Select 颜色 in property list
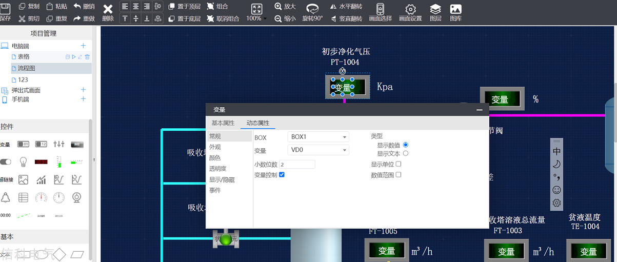This screenshot has height=262, width=617. (215, 158)
